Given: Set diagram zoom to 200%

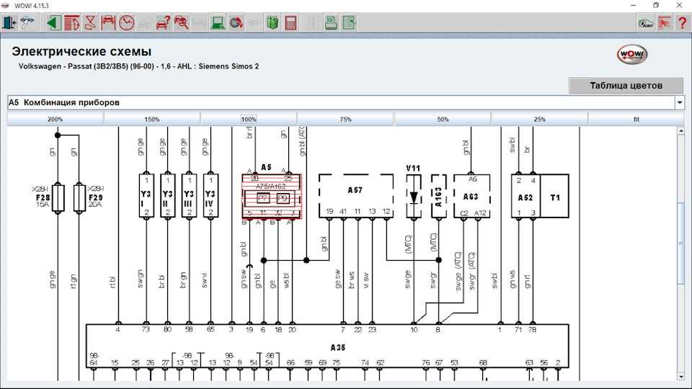Looking at the screenshot, I should (x=56, y=119).
